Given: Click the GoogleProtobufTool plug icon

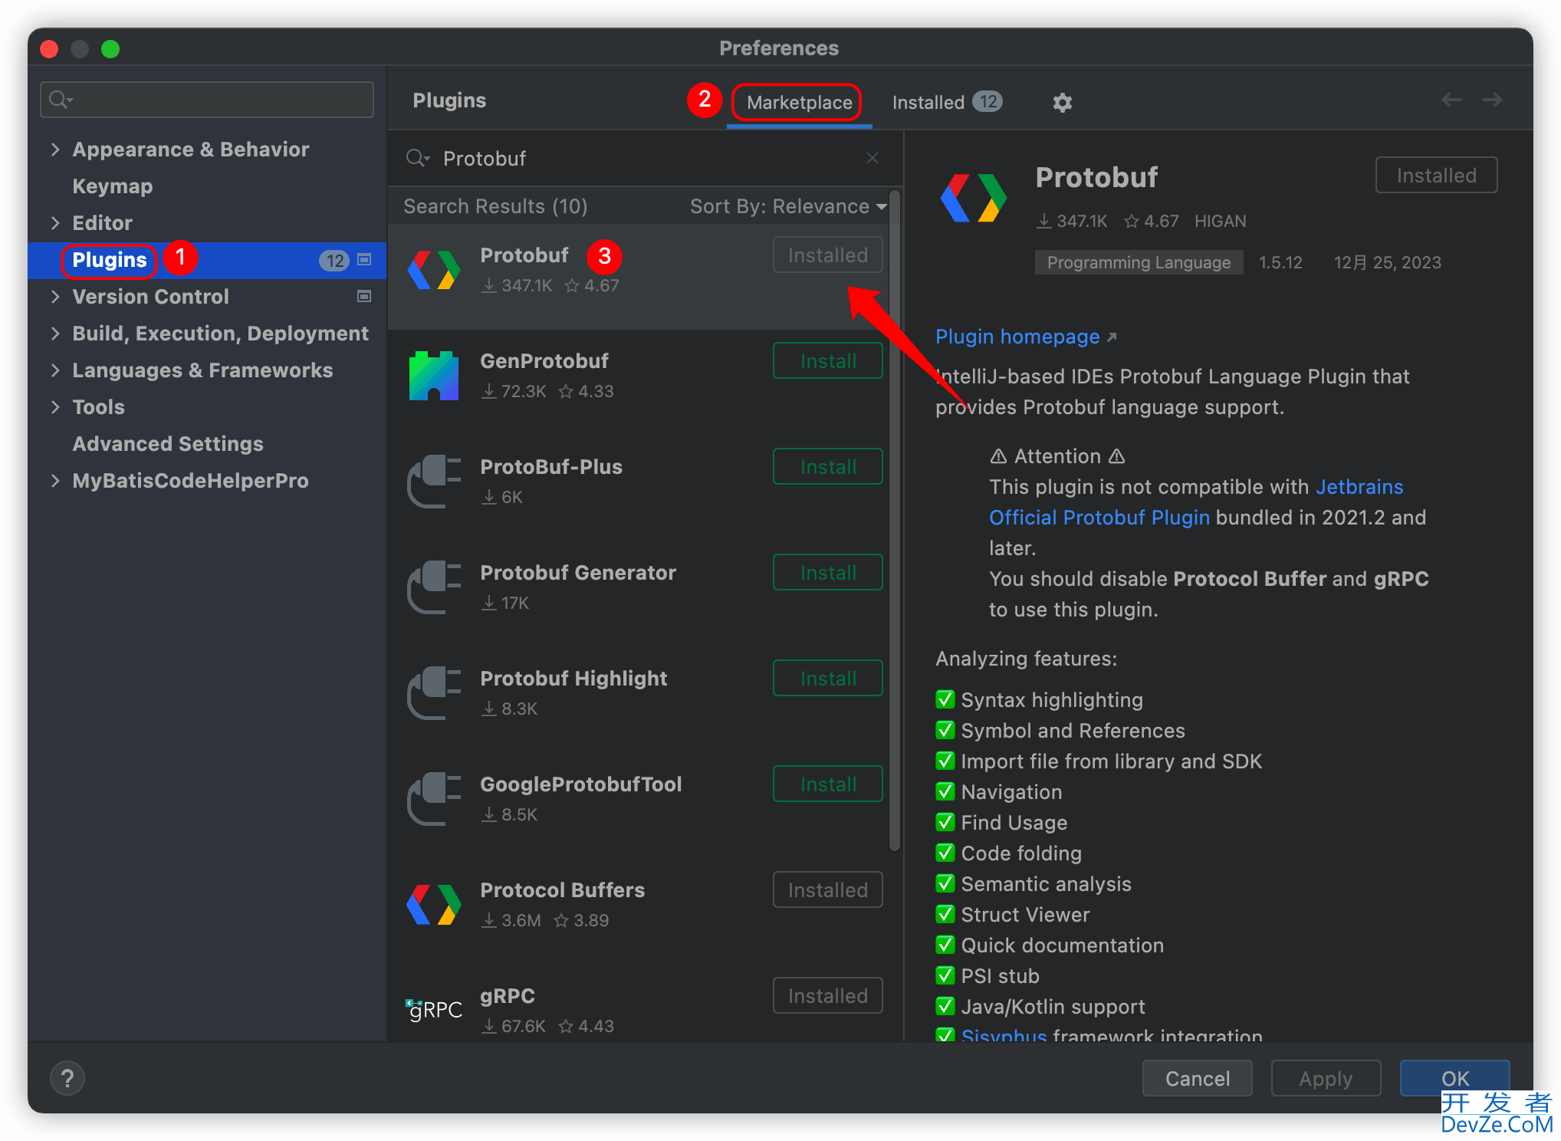Looking at the screenshot, I should point(434,799).
